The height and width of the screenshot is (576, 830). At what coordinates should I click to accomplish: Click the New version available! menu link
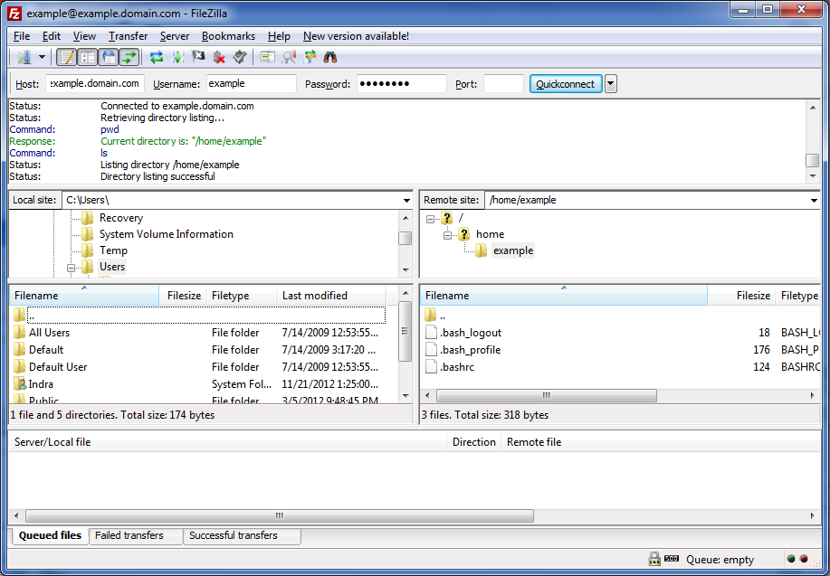pos(356,36)
